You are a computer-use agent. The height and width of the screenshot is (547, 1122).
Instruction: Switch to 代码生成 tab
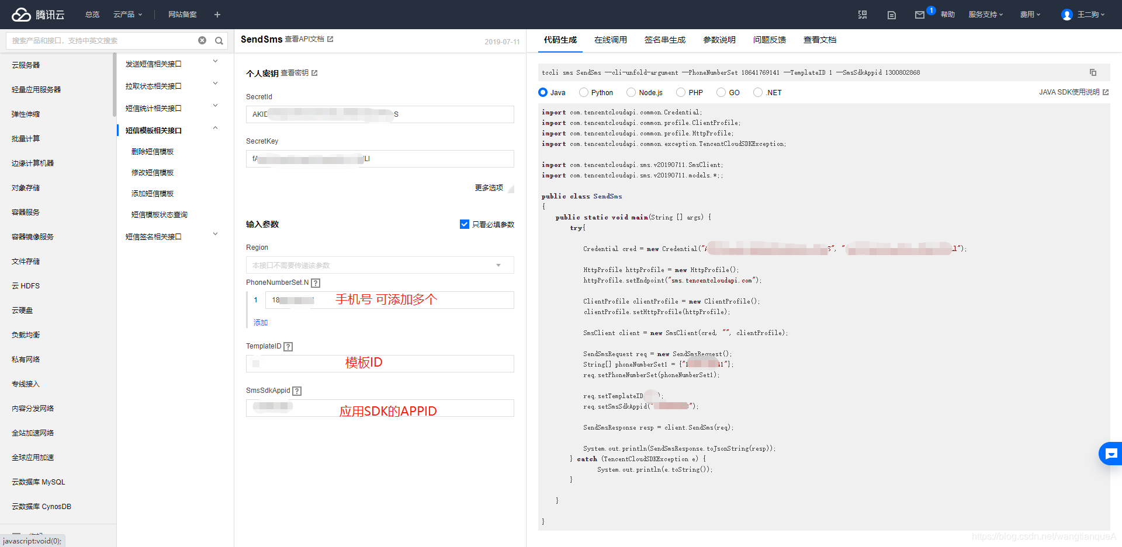pos(560,40)
